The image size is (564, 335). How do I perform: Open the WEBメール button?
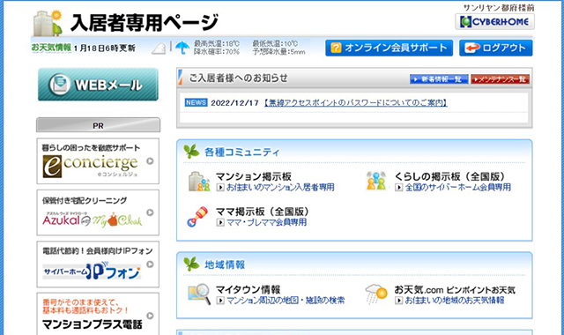98,85
